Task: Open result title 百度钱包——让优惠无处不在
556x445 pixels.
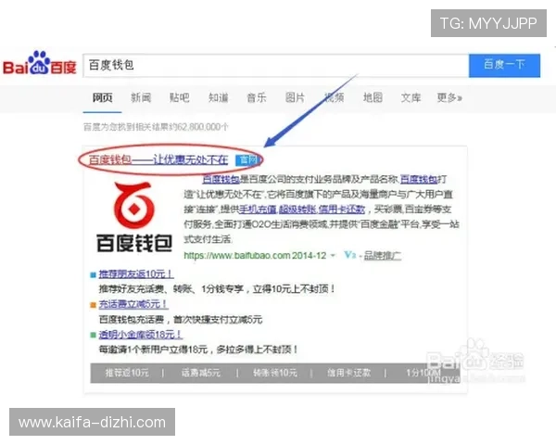Action: [x=158, y=160]
